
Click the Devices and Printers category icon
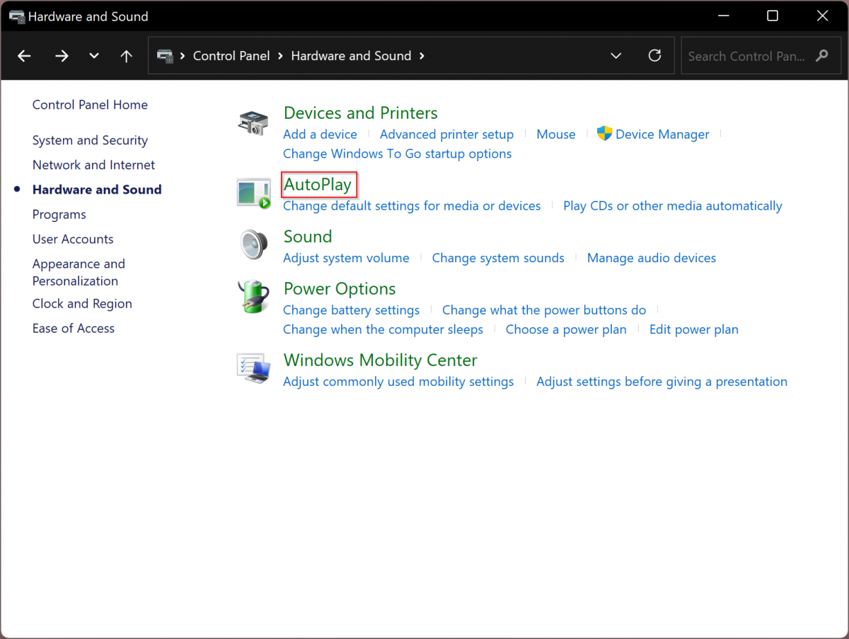pyautogui.click(x=253, y=123)
